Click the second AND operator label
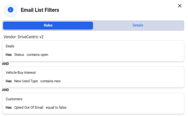This screenshot has height=116, width=188. click(x=5, y=90)
